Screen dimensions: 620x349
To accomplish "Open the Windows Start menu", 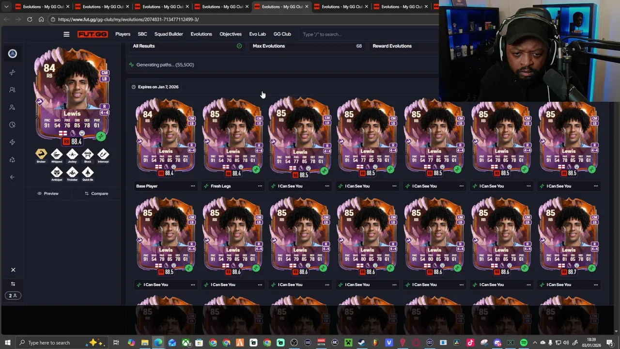I will (x=7, y=343).
